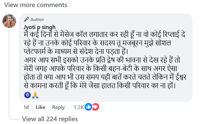Like the comment by Jyoti p singh
This screenshot has width=209, height=124.
(x=40, y=107)
